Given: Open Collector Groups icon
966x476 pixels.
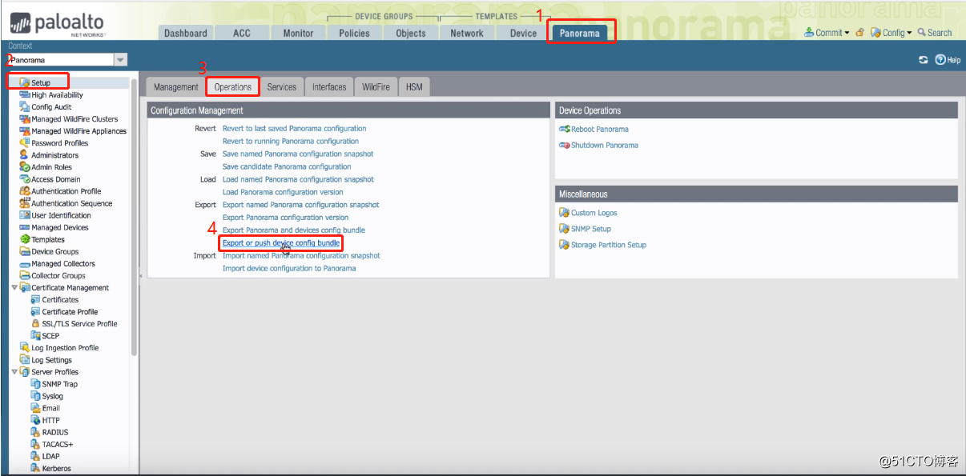Looking at the screenshot, I should tap(25, 276).
